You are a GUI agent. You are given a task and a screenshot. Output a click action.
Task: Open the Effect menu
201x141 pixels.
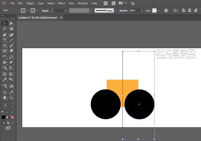coord(61,3)
